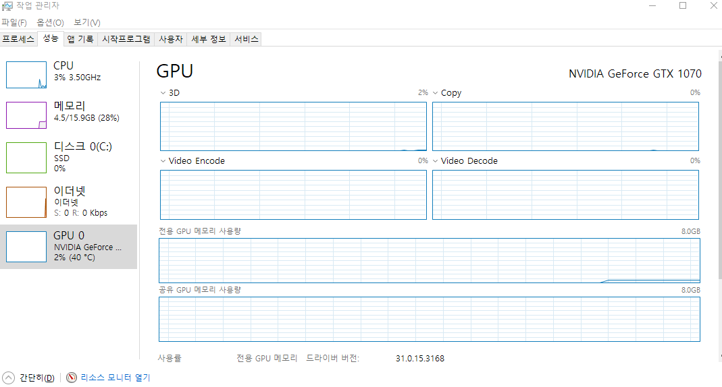Select the GPU 0 mini graph thumbnail

pos(26,246)
